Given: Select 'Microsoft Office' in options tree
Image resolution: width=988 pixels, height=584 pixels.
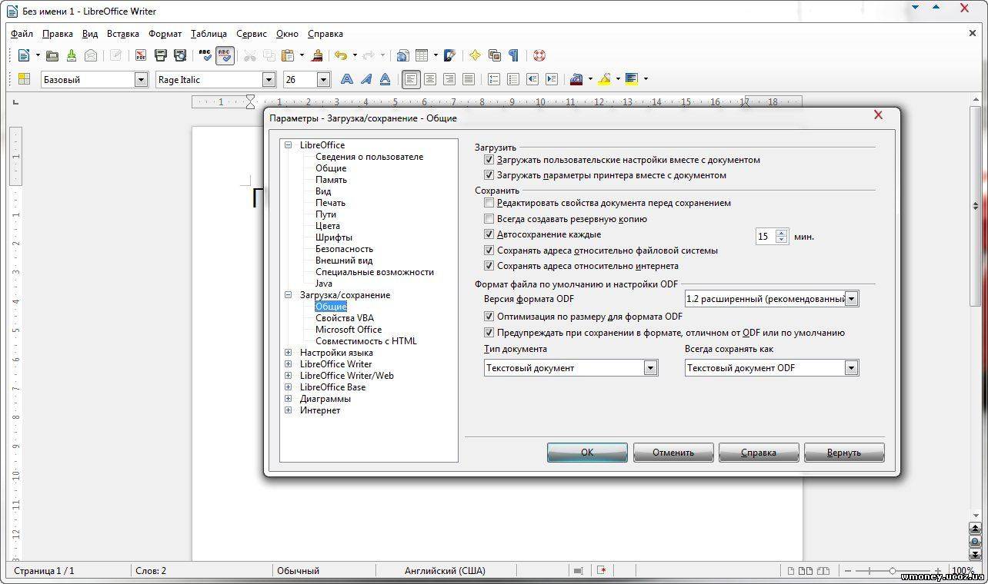Looking at the screenshot, I should point(349,330).
